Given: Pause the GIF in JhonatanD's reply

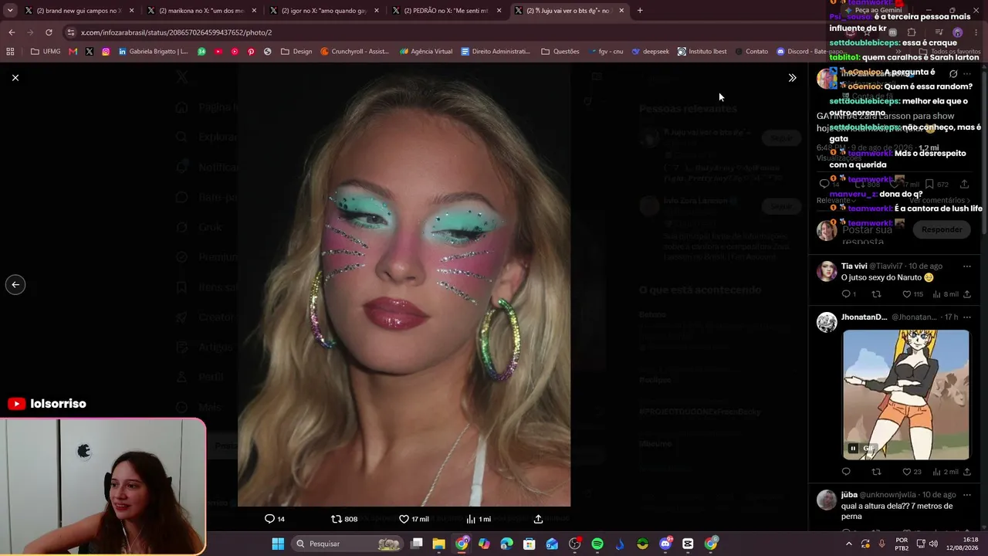Looking at the screenshot, I should click(853, 449).
